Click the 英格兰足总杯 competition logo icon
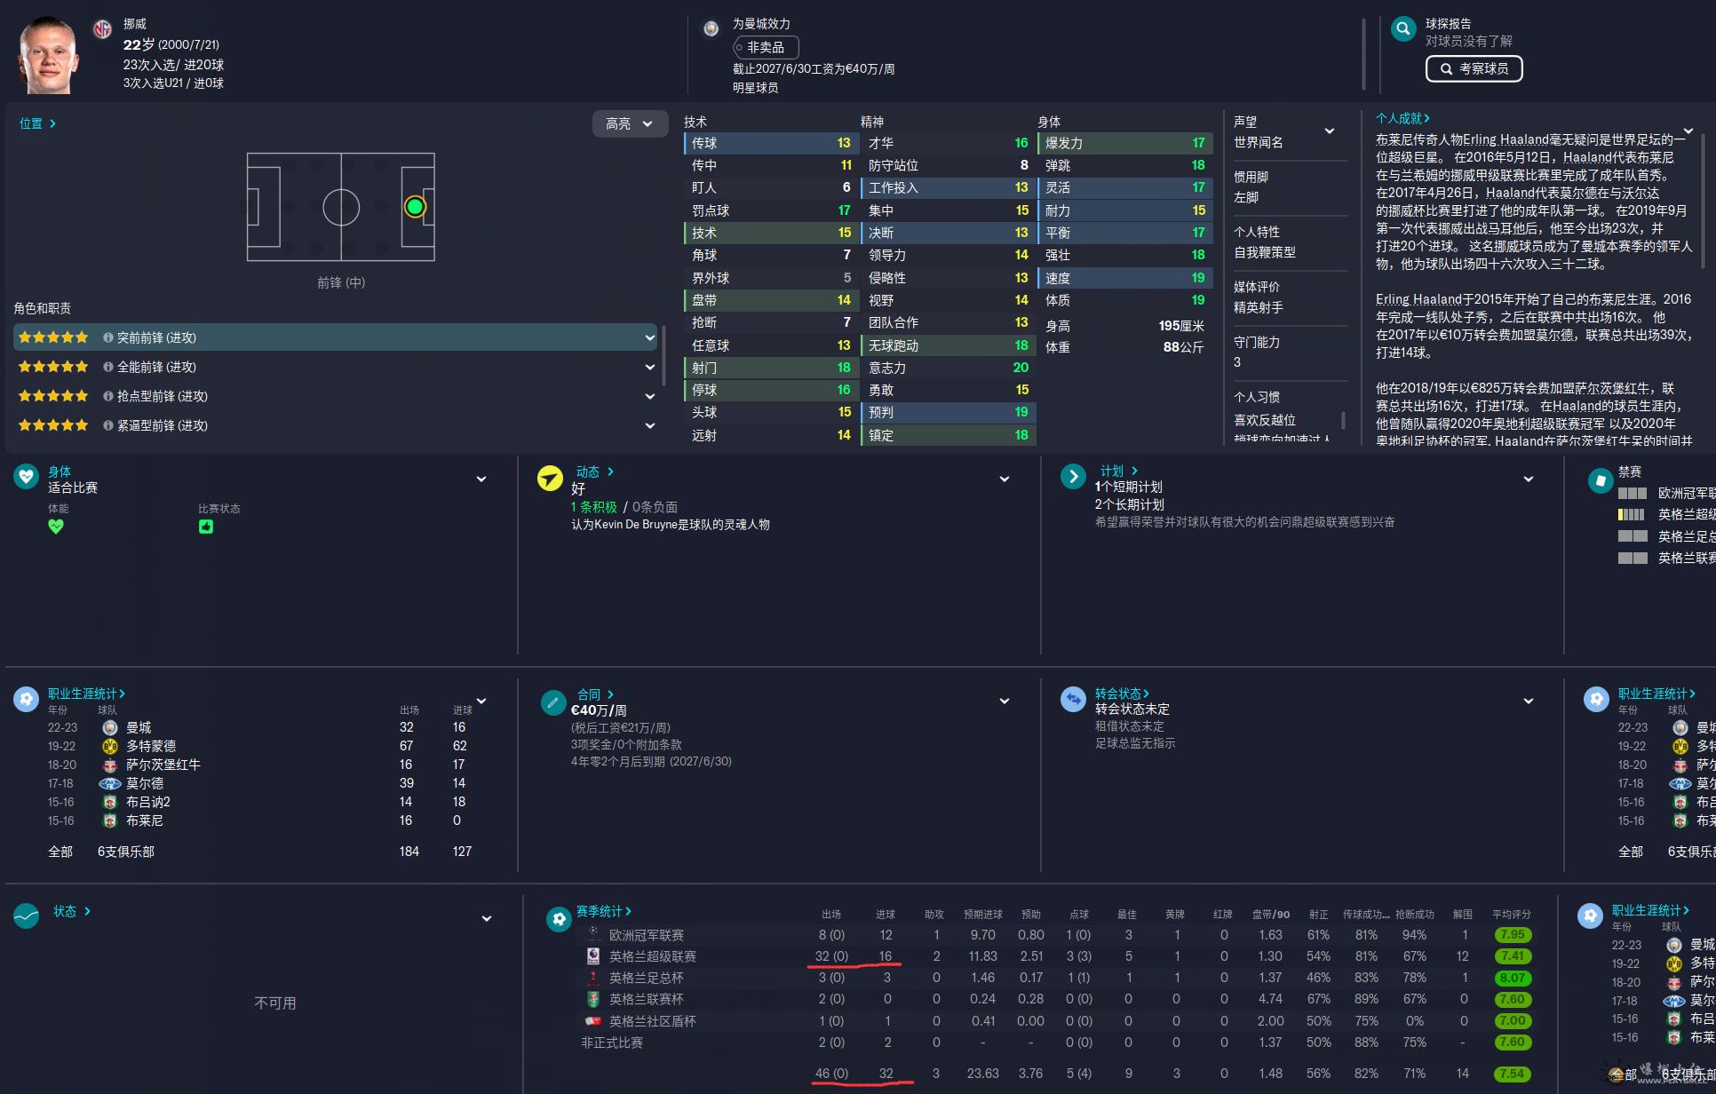Viewport: 1716px width, 1094px height. [x=592, y=978]
